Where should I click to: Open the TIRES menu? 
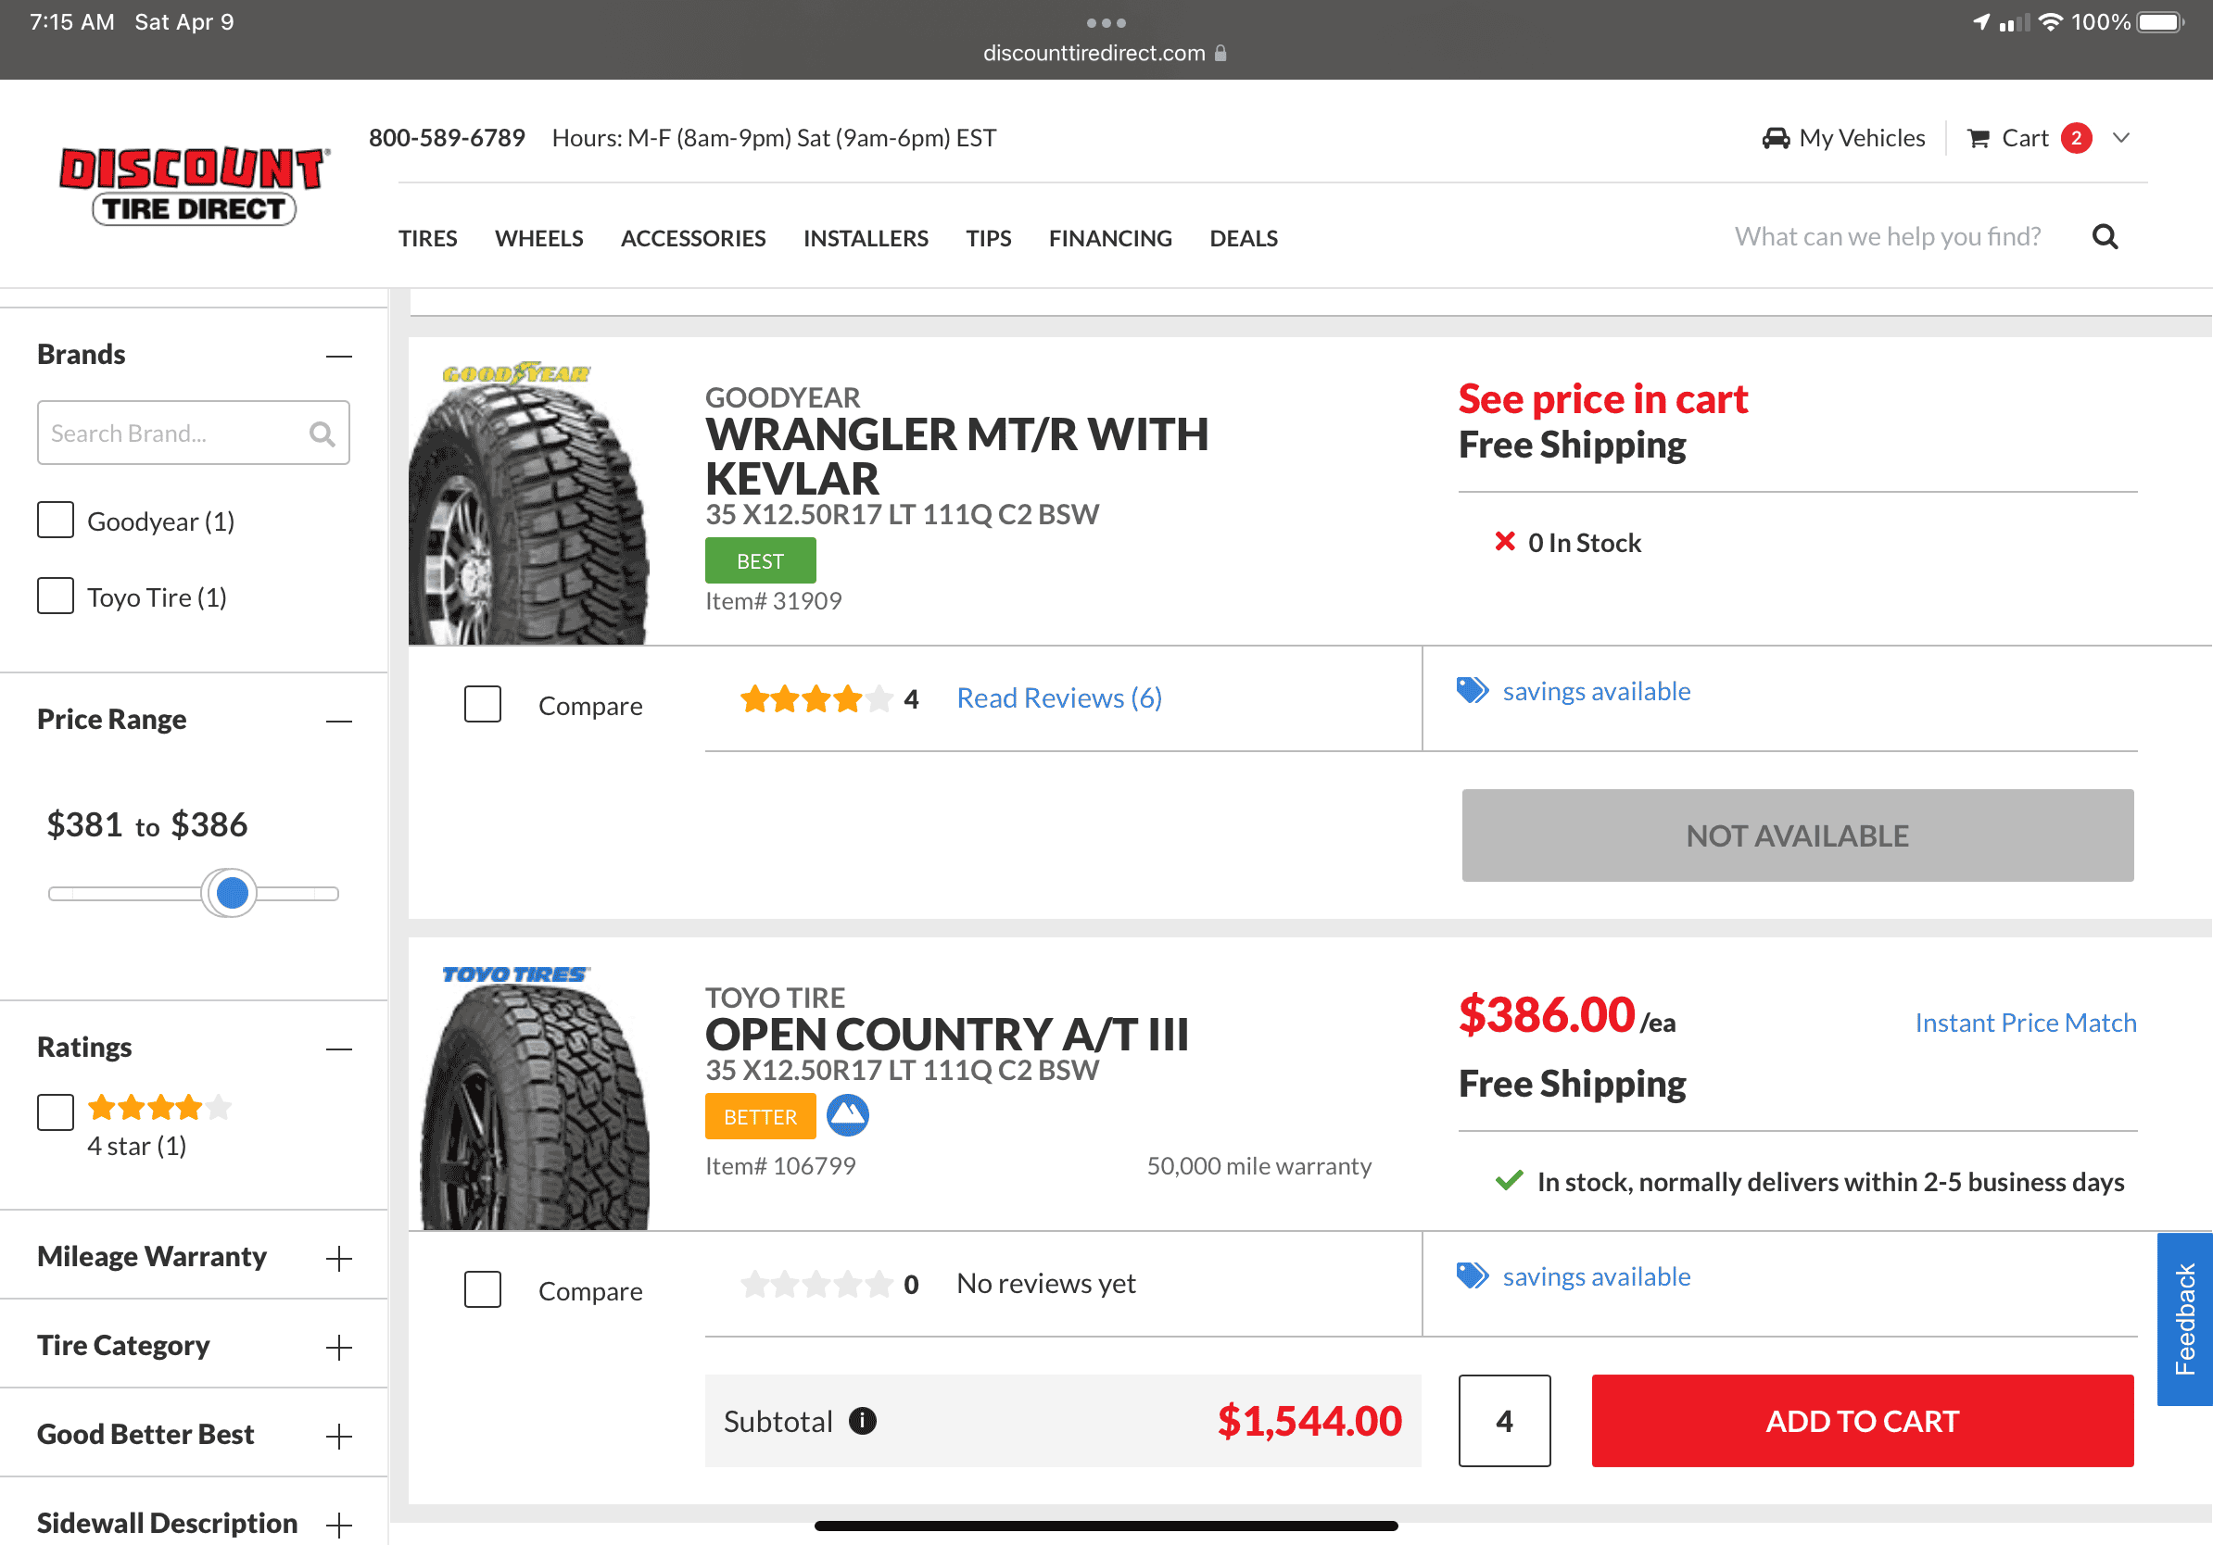point(428,238)
